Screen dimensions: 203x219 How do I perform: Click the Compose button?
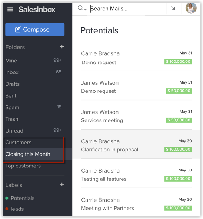point(35,29)
